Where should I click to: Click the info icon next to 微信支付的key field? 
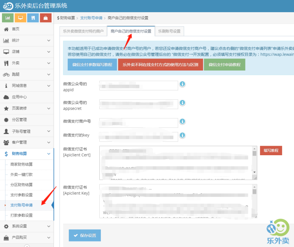[182, 135]
